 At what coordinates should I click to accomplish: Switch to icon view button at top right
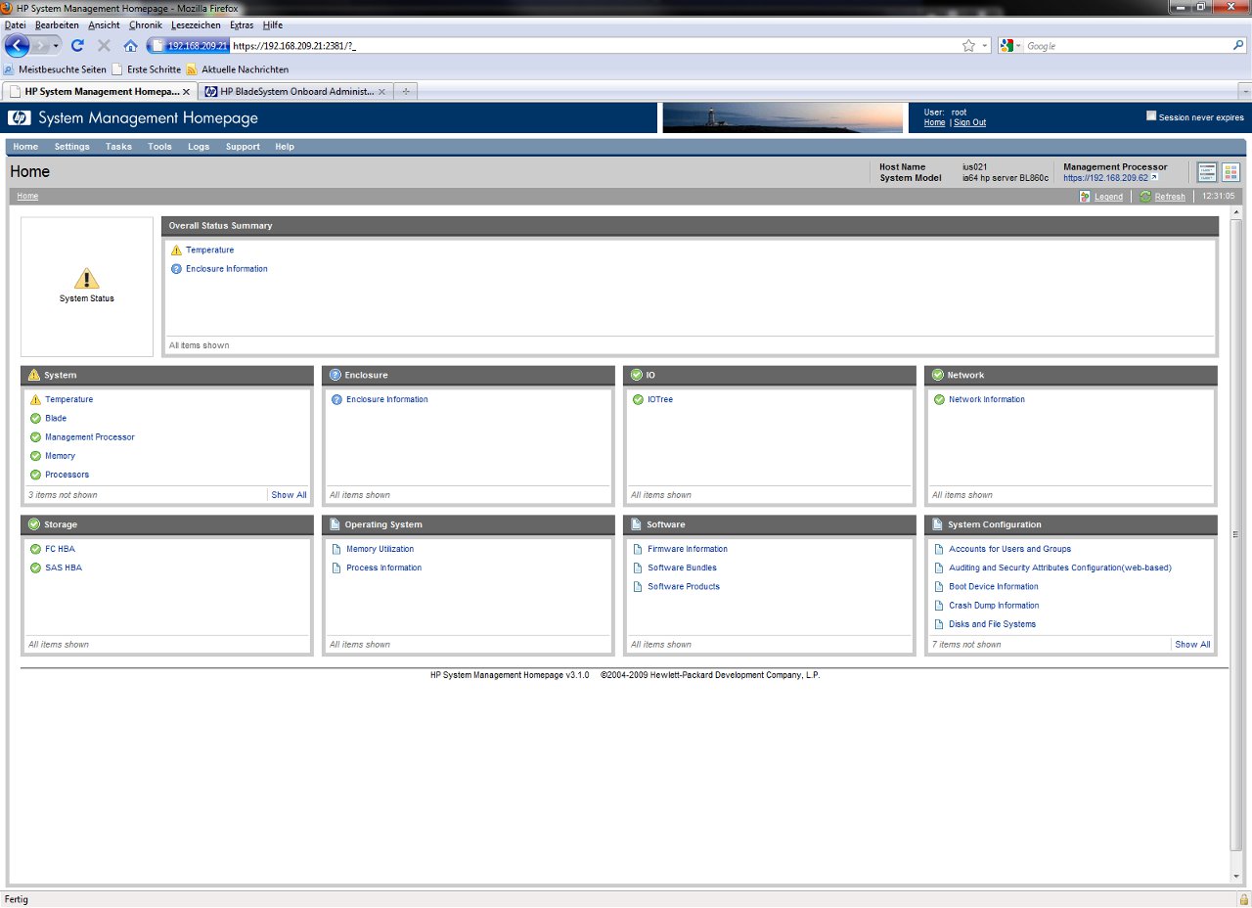click(x=1230, y=172)
